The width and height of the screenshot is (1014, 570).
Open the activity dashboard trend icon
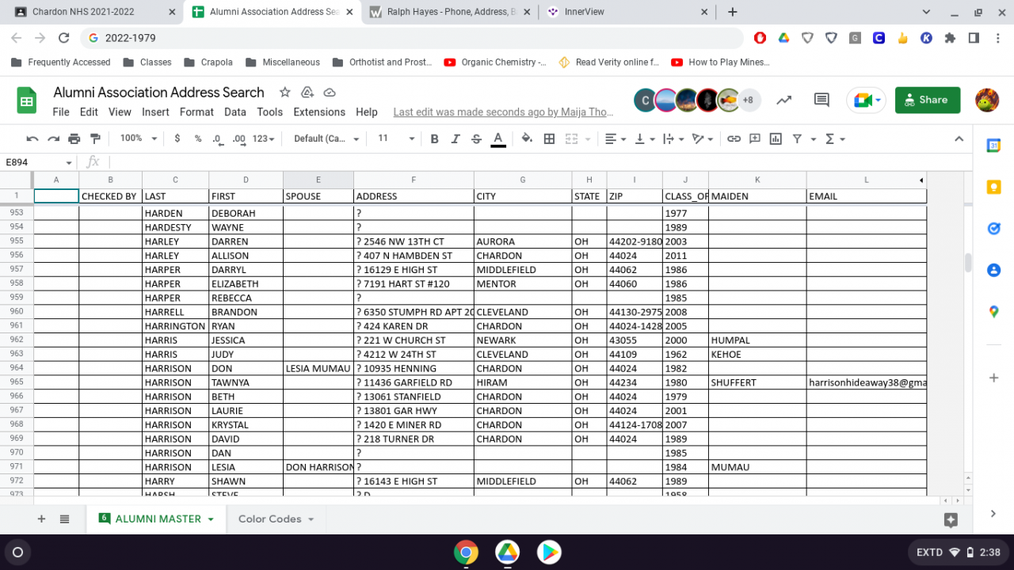click(x=783, y=100)
